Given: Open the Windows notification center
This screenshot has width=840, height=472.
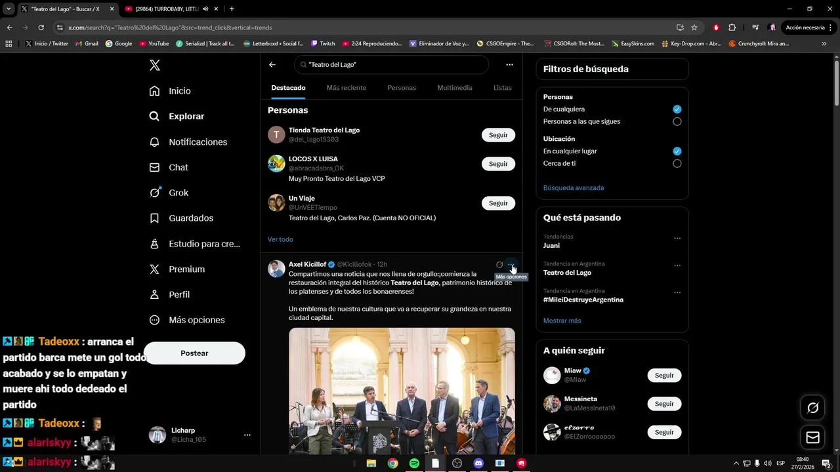Looking at the screenshot, I should click(x=826, y=463).
